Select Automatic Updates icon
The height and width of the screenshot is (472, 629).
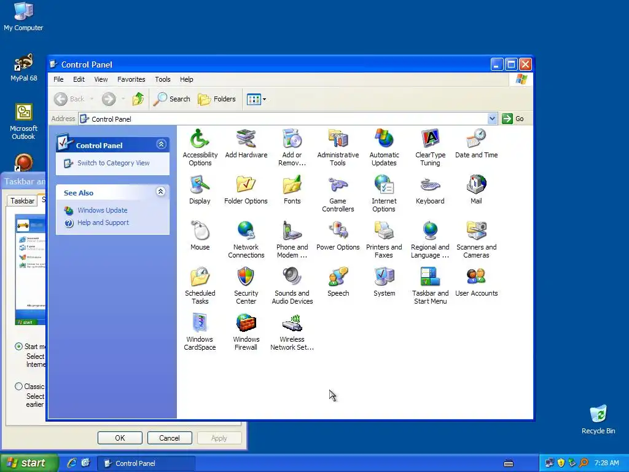click(x=384, y=147)
